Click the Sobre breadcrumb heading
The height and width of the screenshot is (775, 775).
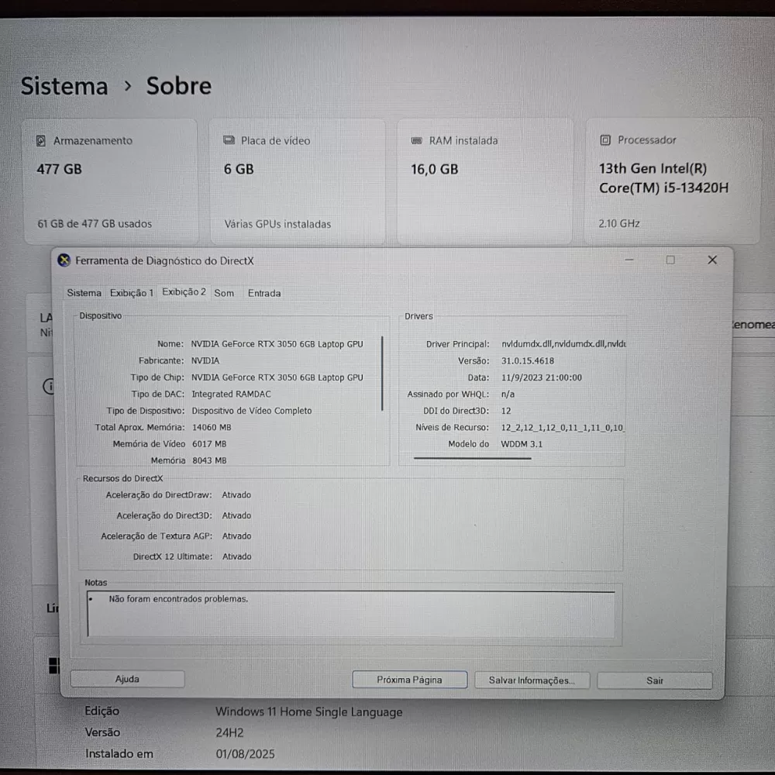[179, 85]
